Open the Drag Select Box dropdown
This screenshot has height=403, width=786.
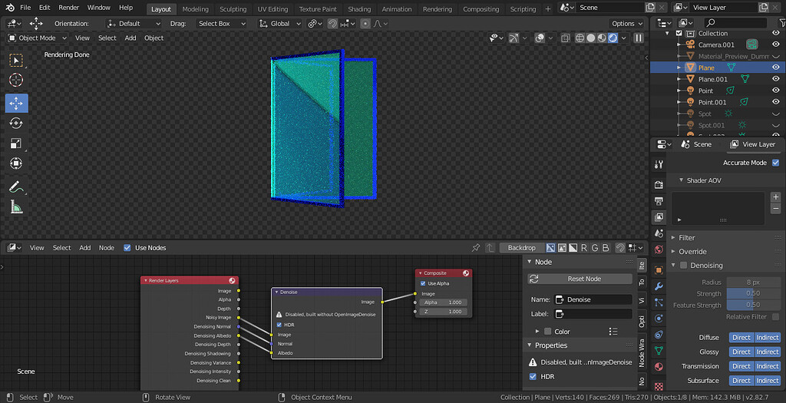tap(222, 24)
